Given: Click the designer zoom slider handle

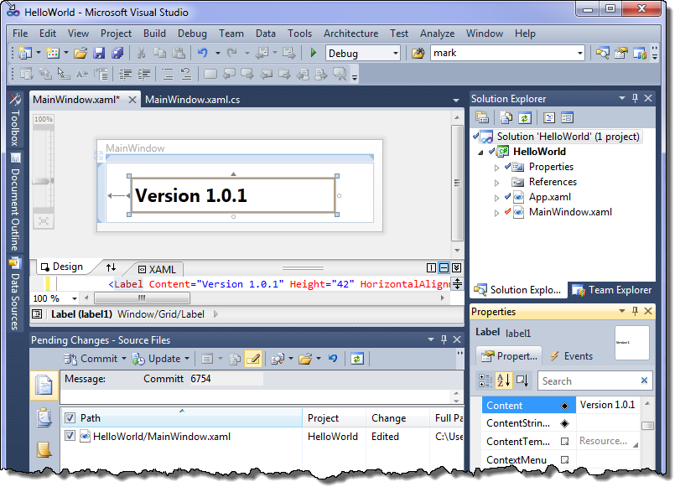Looking at the screenshot, I should click(44, 181).
